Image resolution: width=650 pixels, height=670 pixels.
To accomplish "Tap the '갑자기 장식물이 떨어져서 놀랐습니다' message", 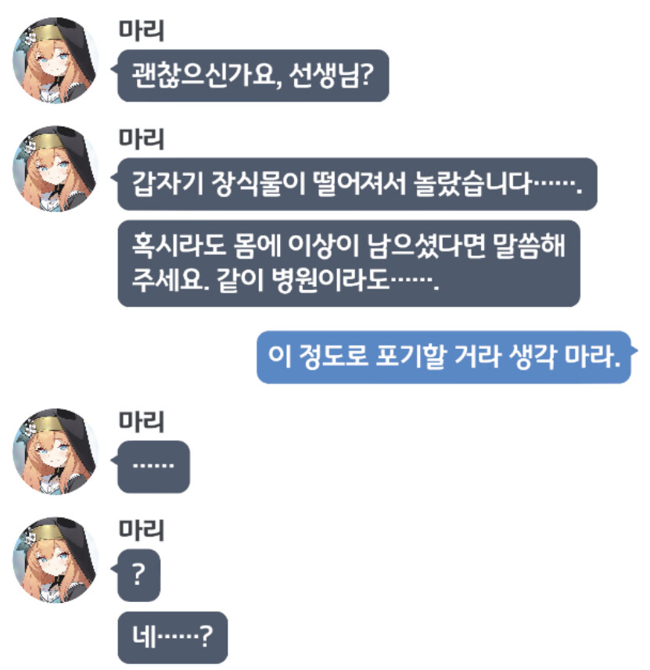I will (357, 184).
